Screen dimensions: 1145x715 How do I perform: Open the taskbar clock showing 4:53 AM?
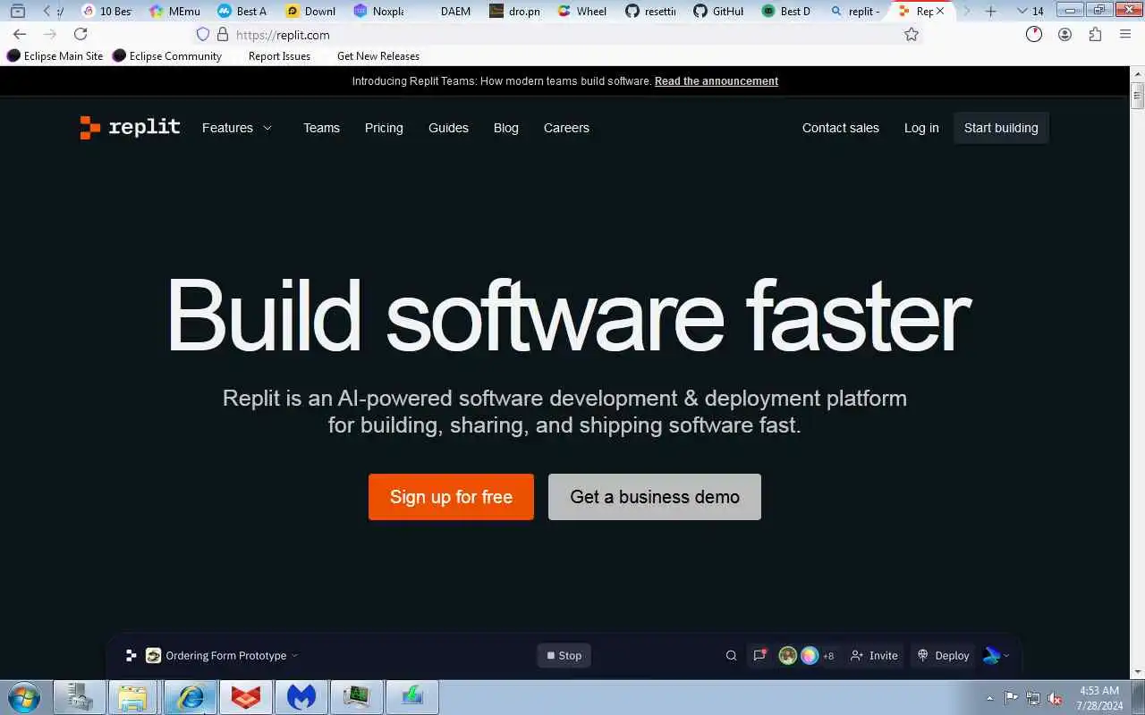(1099, 698)
